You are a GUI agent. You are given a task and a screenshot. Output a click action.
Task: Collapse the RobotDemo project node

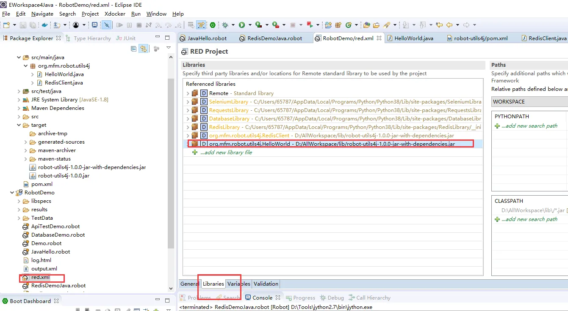(12, 193)
